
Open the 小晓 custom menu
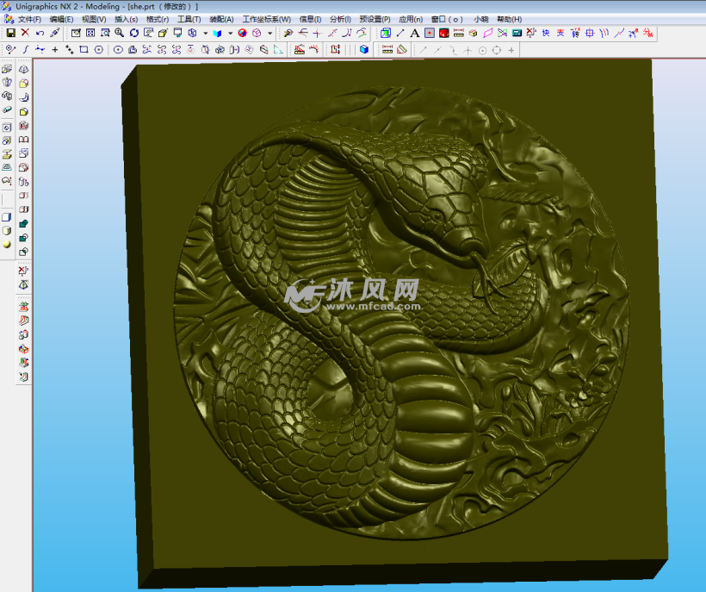pos(481,19)
